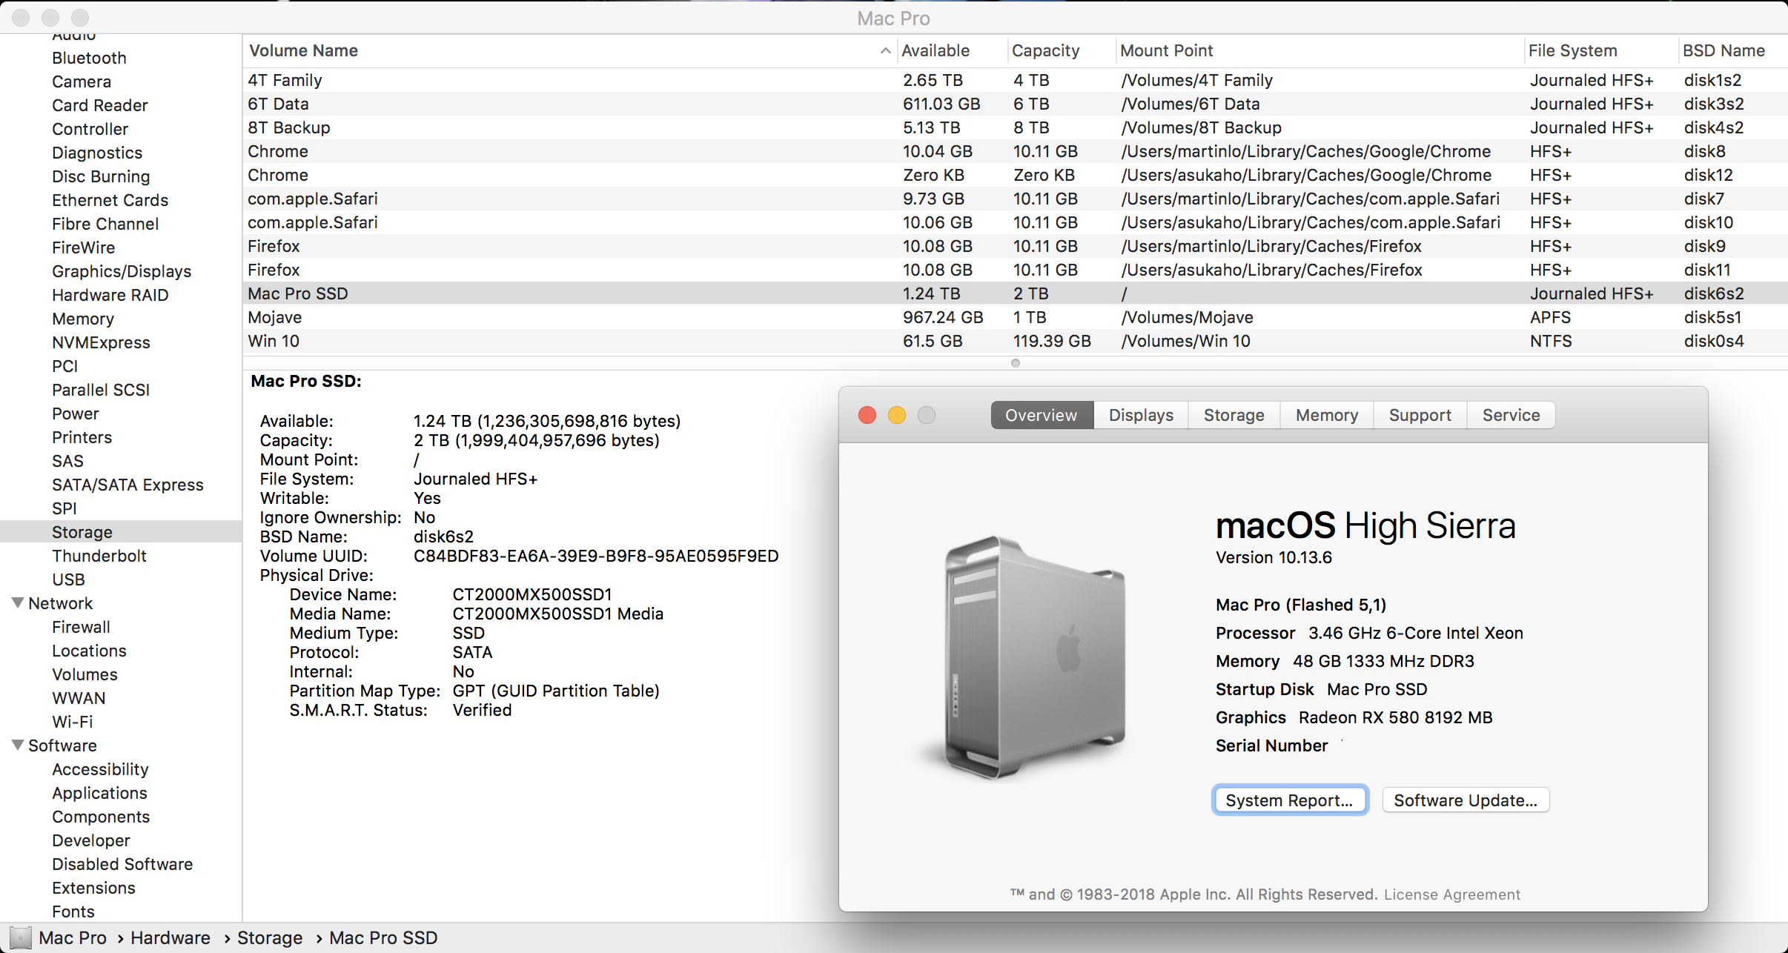This screenshot has width=1788, height=953.
Task: Click the System Report button
Action: pyautogui.click(x=1289, y=800)
